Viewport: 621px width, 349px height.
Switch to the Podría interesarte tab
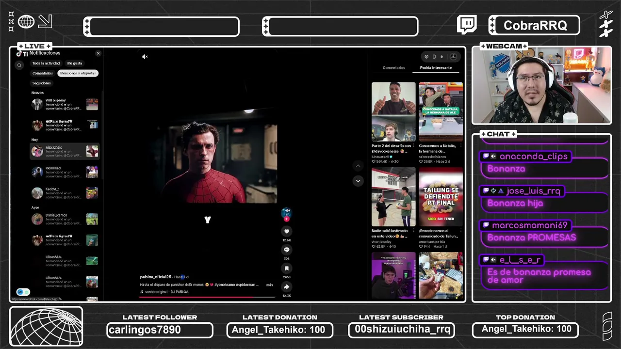point(436,68)
